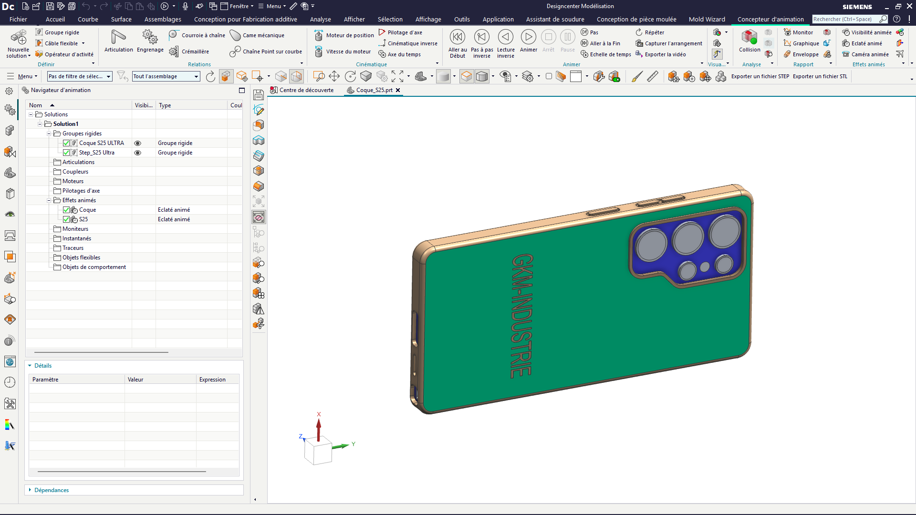Select the Moteurs folder in navigator
916x515 pixels.
(x=73, y=181)
